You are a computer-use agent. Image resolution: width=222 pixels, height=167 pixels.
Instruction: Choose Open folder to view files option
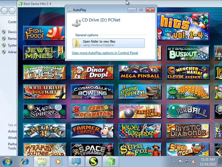tap(109, 43)
